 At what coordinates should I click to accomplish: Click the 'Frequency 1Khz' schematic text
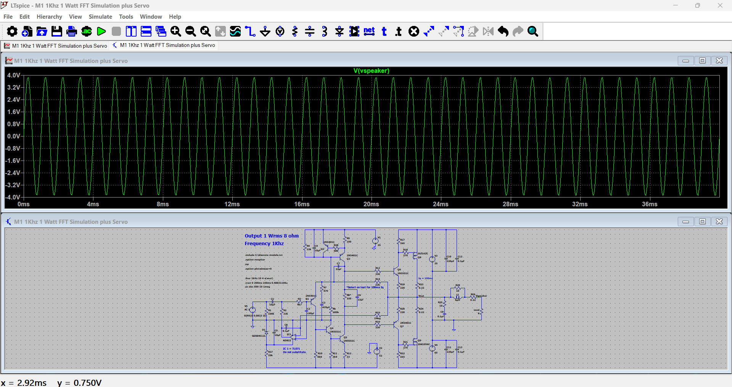coord(264,244)
